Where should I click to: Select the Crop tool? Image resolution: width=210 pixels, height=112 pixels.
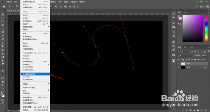[x=3, y=29]
